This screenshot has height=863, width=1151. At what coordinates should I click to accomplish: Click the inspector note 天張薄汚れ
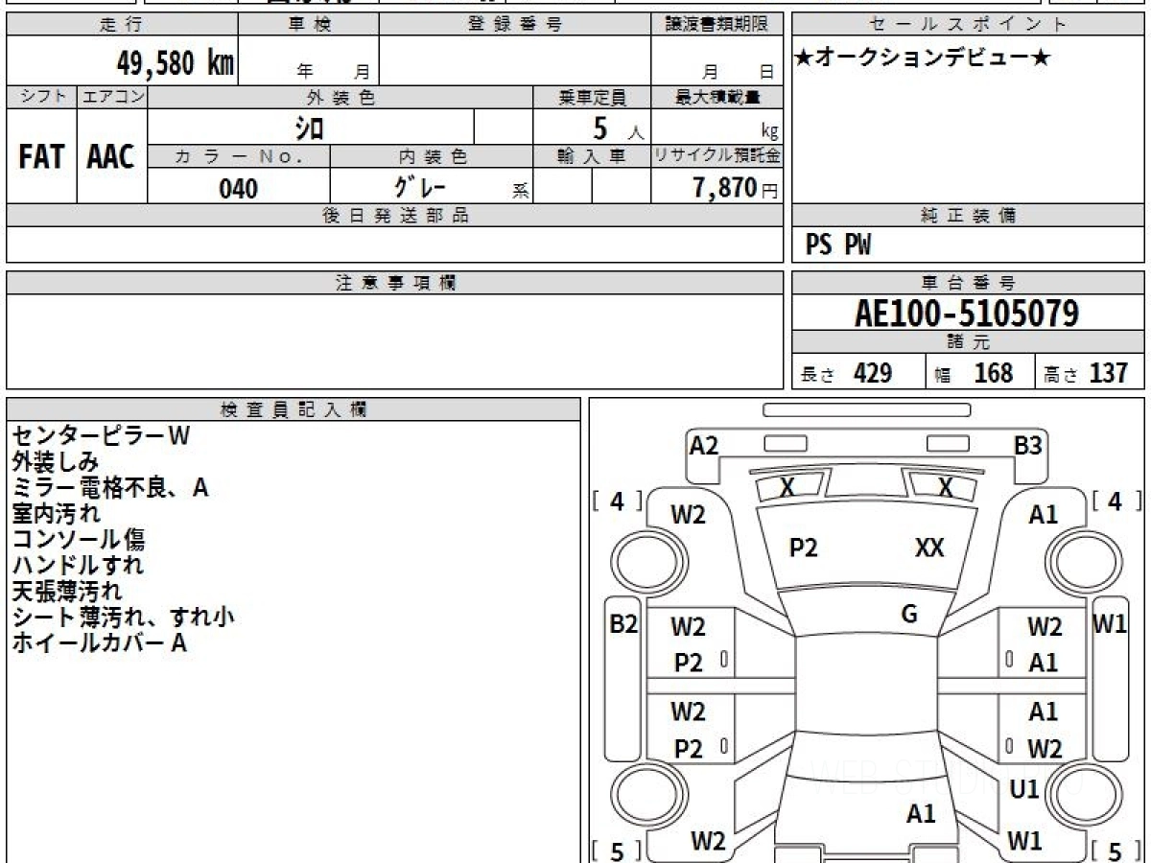click(x=67, y=592)
